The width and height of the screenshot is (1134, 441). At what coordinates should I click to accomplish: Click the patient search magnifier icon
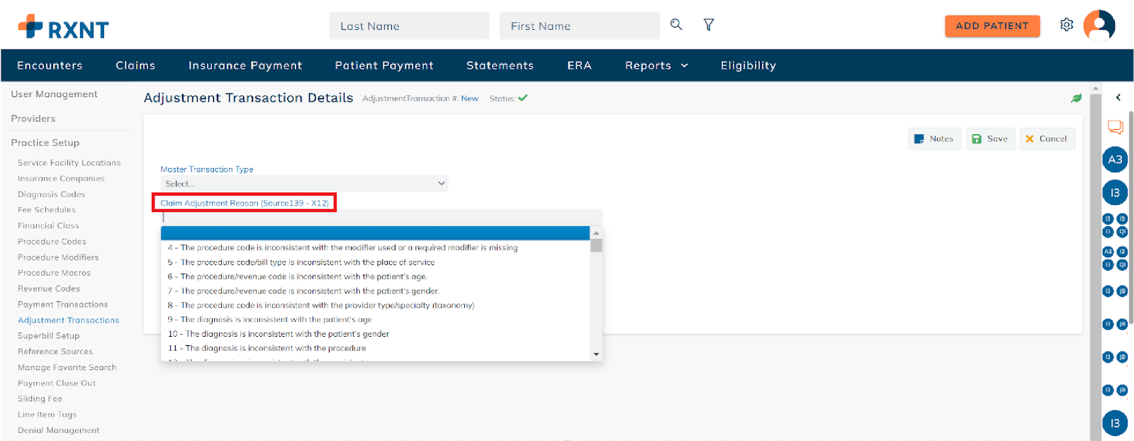point(676,25)
